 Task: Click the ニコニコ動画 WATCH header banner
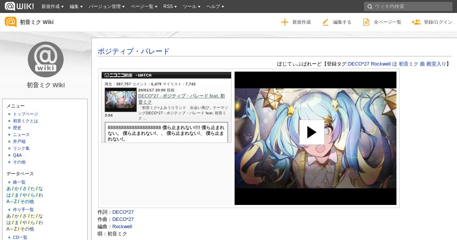(x=166, y=75)
